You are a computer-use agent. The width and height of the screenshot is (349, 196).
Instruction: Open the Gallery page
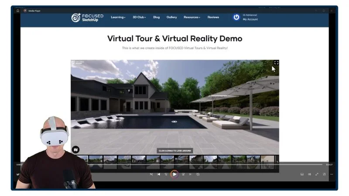click(171, 17)
